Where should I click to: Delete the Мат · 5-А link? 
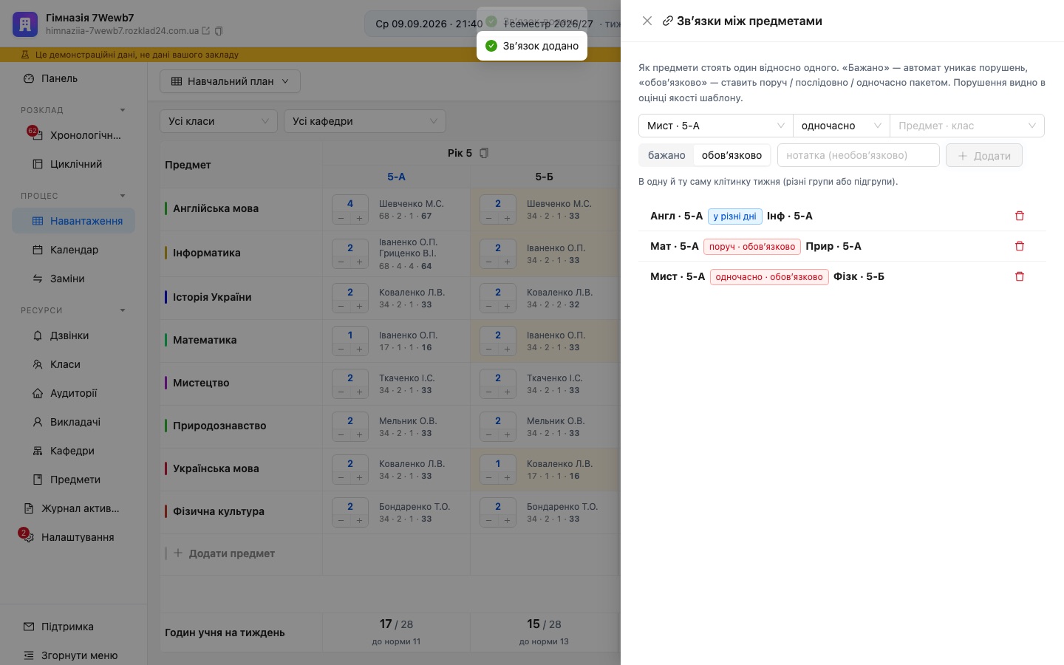click(1020, 246)
